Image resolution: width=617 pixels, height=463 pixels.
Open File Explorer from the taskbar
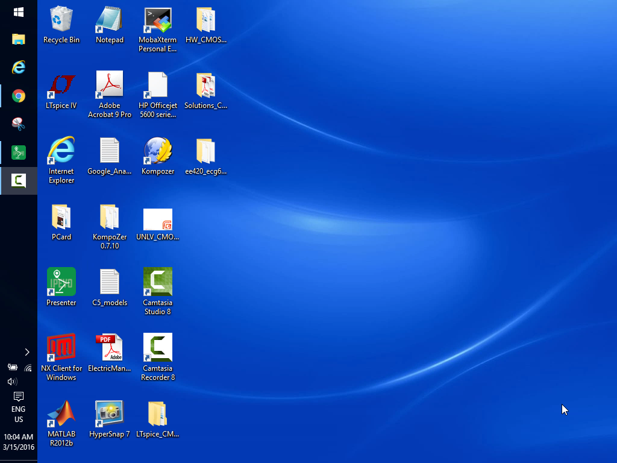[x=19, y=40]
